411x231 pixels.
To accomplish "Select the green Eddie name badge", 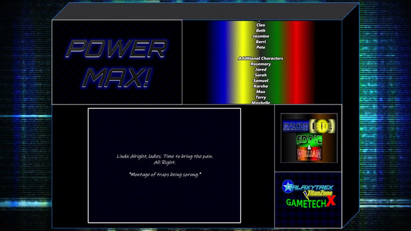I will point(309,139).
